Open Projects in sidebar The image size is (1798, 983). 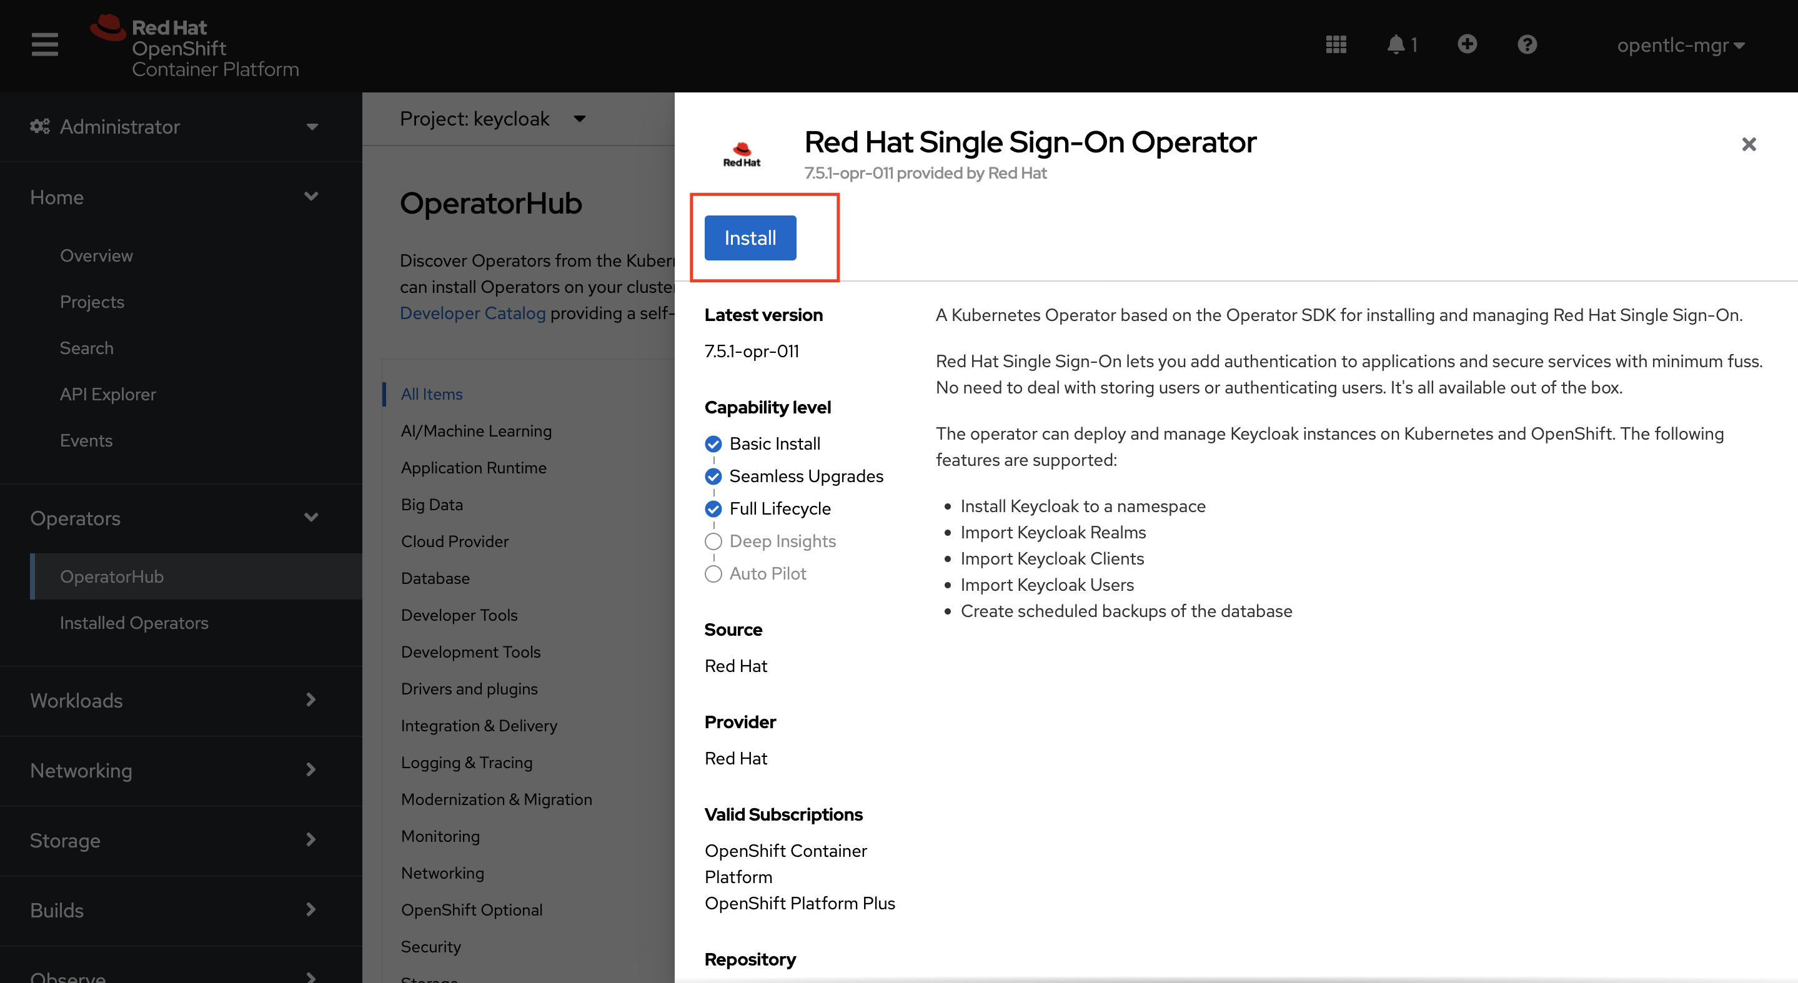[92, 302]
